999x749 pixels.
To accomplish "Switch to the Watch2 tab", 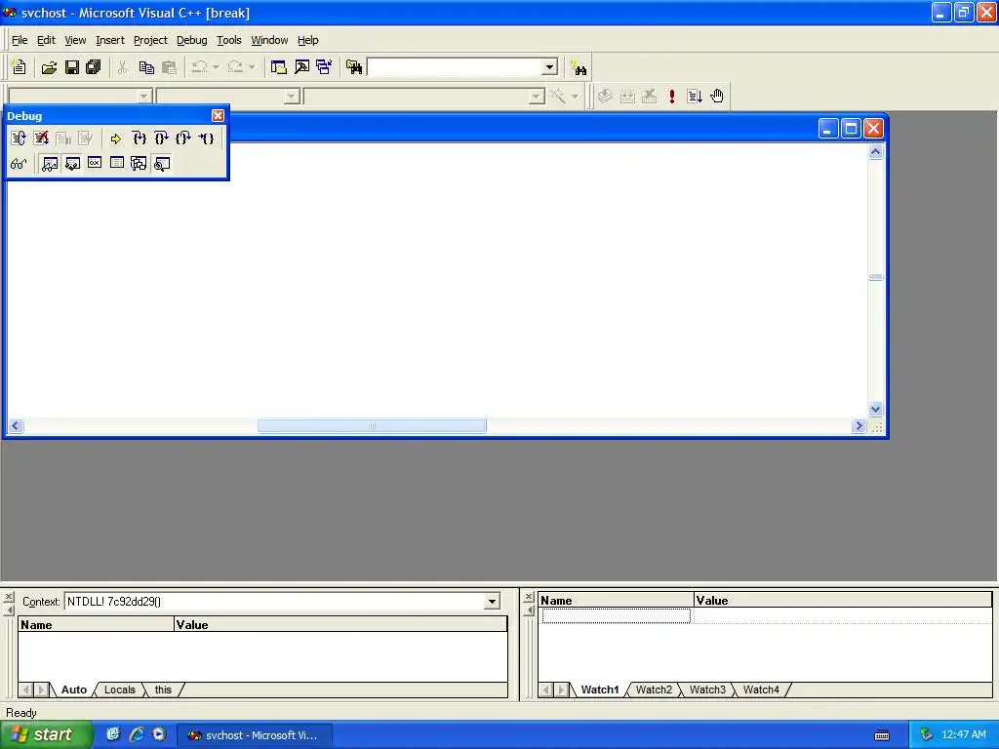I will (654, 690).
